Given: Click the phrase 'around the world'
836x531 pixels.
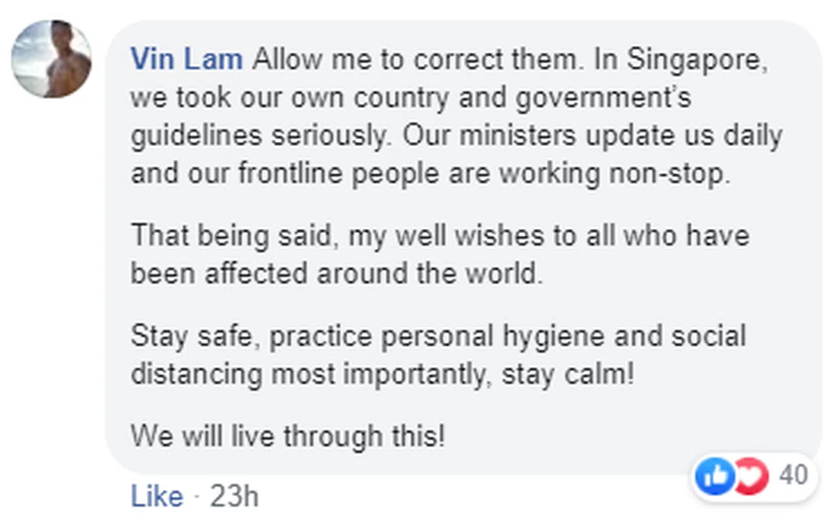Looking at the screenshot, I should 428,274.
